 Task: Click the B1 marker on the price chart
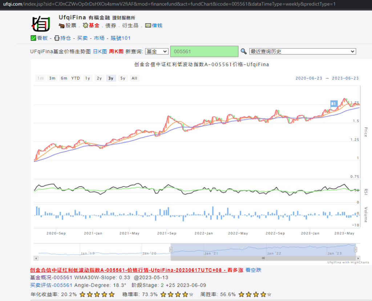pos(333,104)
